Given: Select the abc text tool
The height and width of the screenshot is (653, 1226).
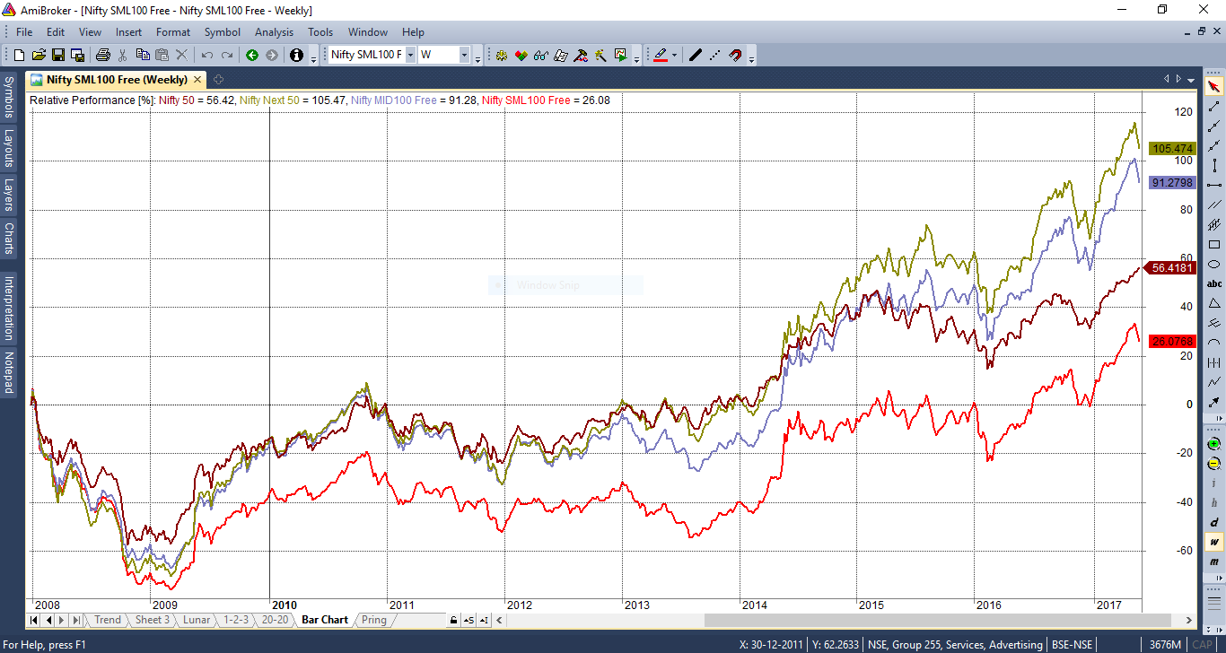Looking at the screenshot, I should coord(1214,283).
